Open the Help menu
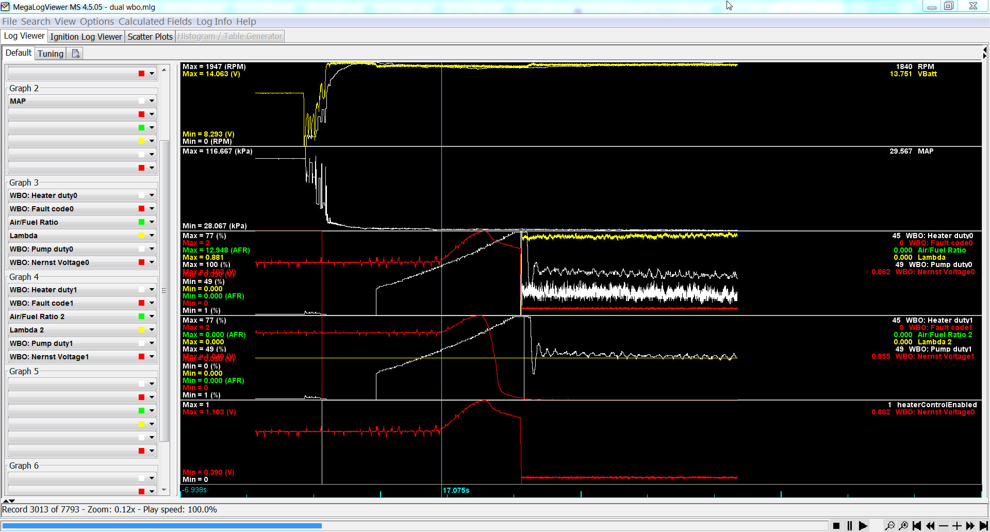The width and height of the screenshot is (990, 532). [x=246, y=21]
